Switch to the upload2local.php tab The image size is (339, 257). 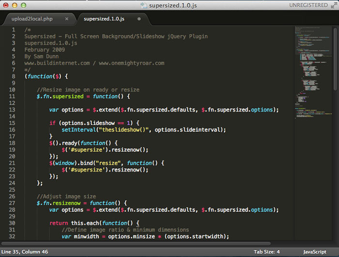click(32, 19)
